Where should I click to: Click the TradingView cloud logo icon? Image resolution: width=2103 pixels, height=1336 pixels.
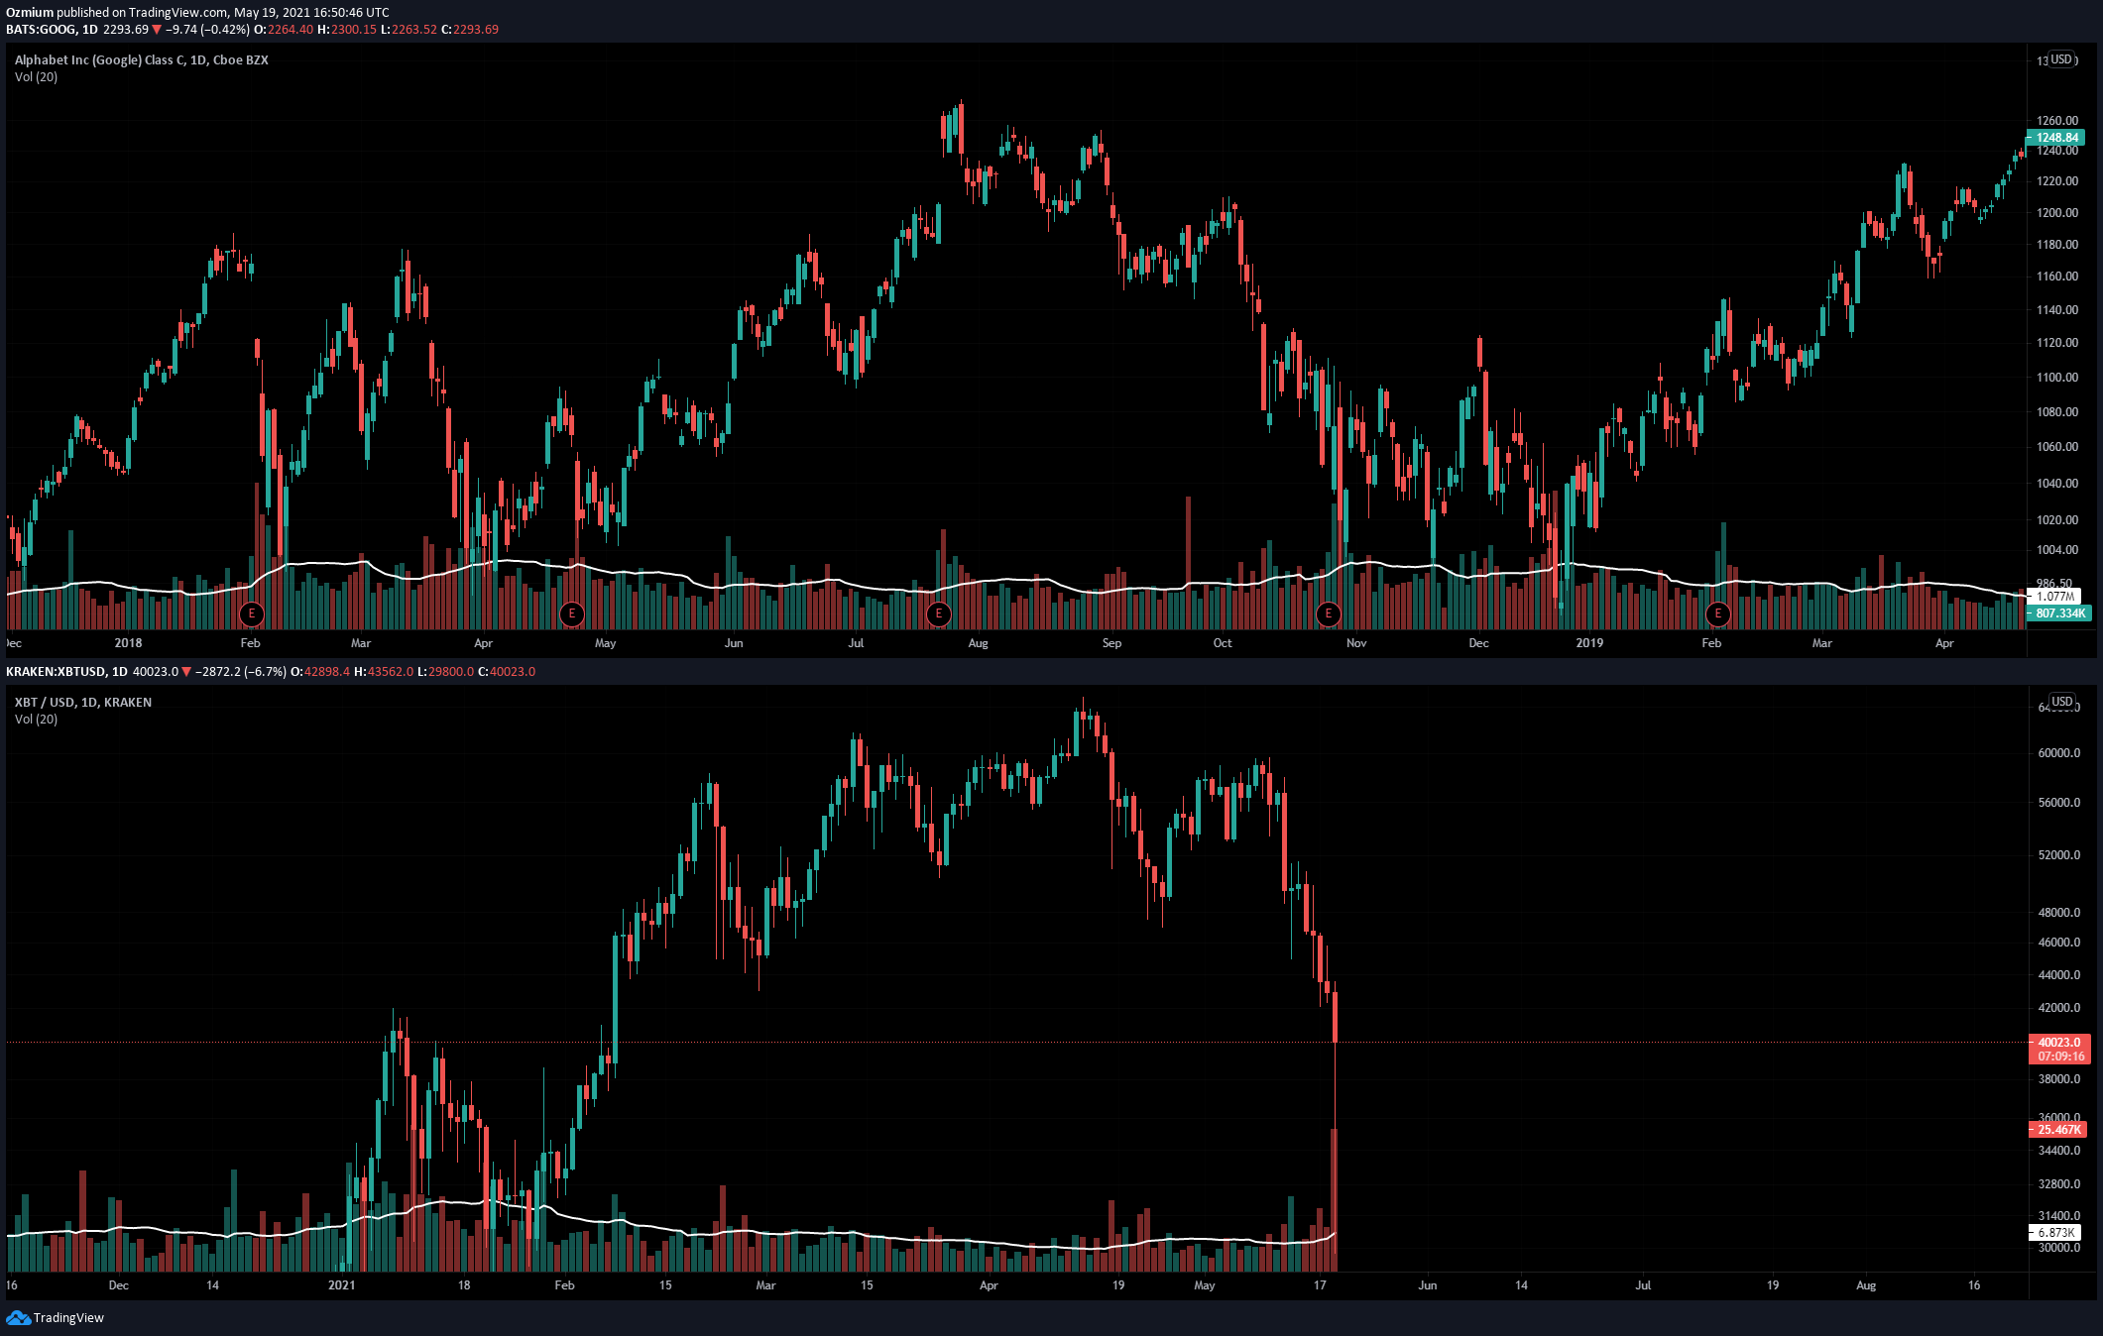click(x=18, y=1317)
